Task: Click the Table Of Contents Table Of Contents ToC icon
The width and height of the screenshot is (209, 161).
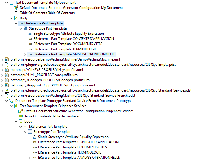Action: click(16, 13)
